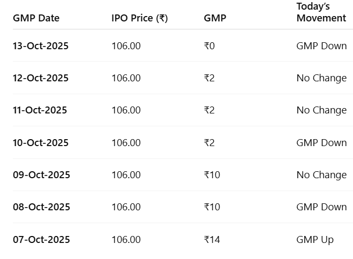Click GMP Down for 08-Oct-2025

[321, 207]
